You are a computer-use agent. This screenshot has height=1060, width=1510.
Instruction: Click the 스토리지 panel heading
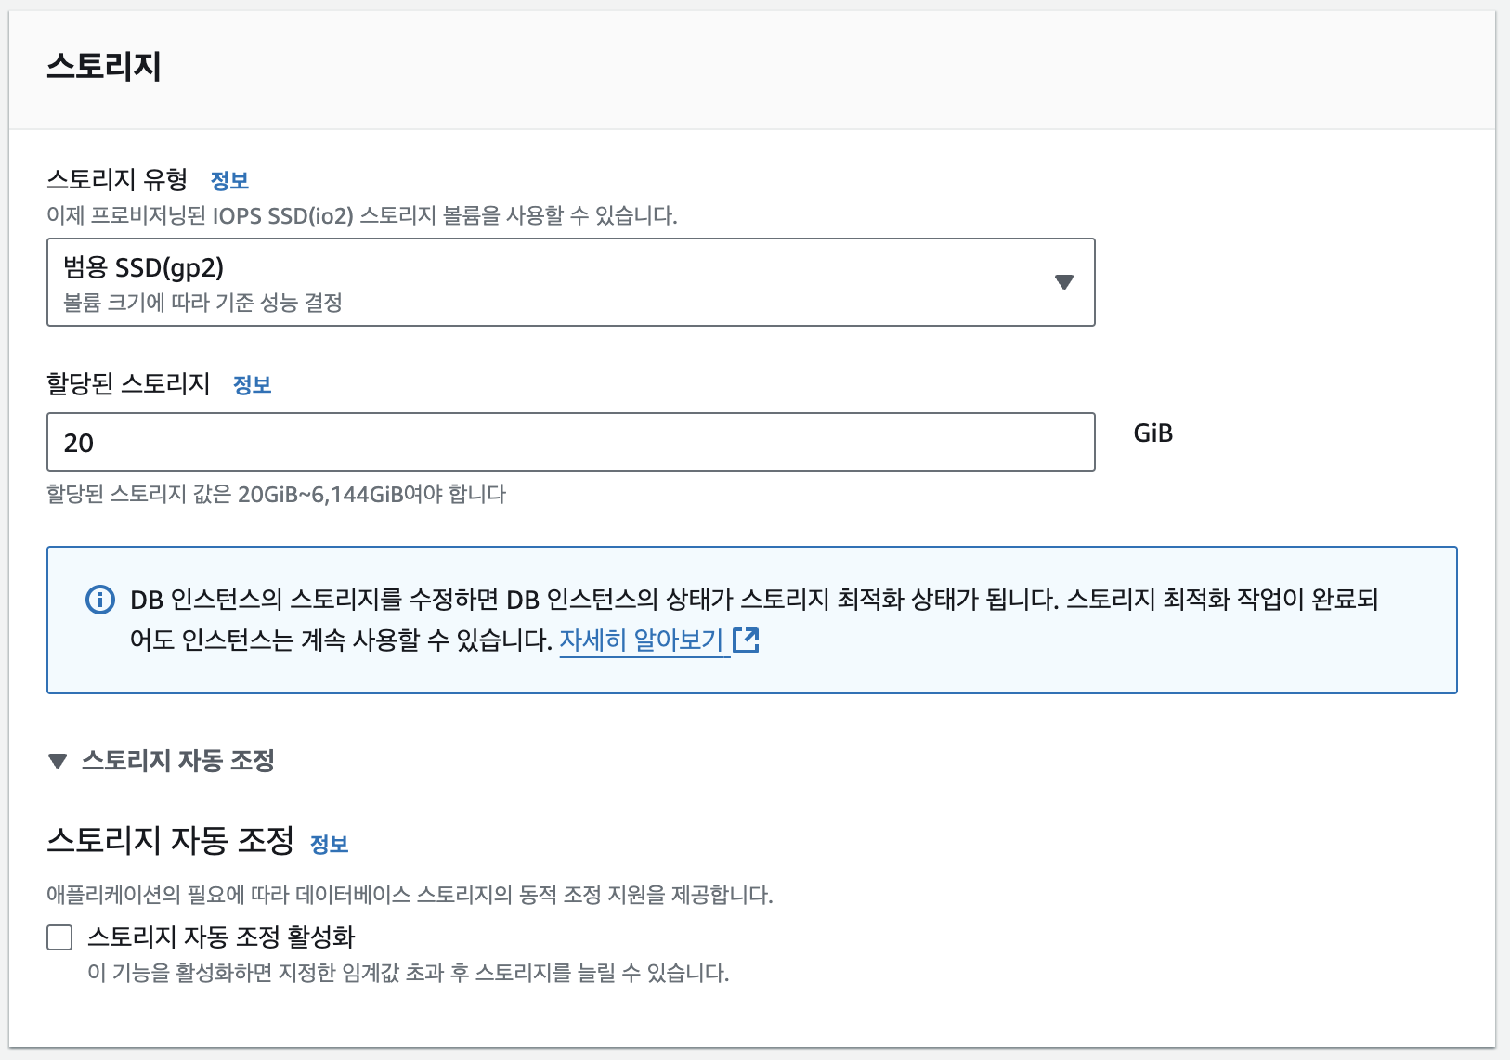click(104, 66)
